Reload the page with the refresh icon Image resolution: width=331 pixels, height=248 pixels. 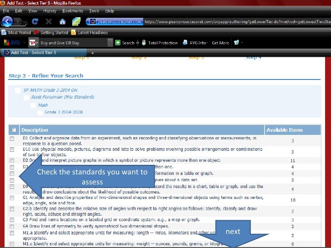click(x=35, y=21)
